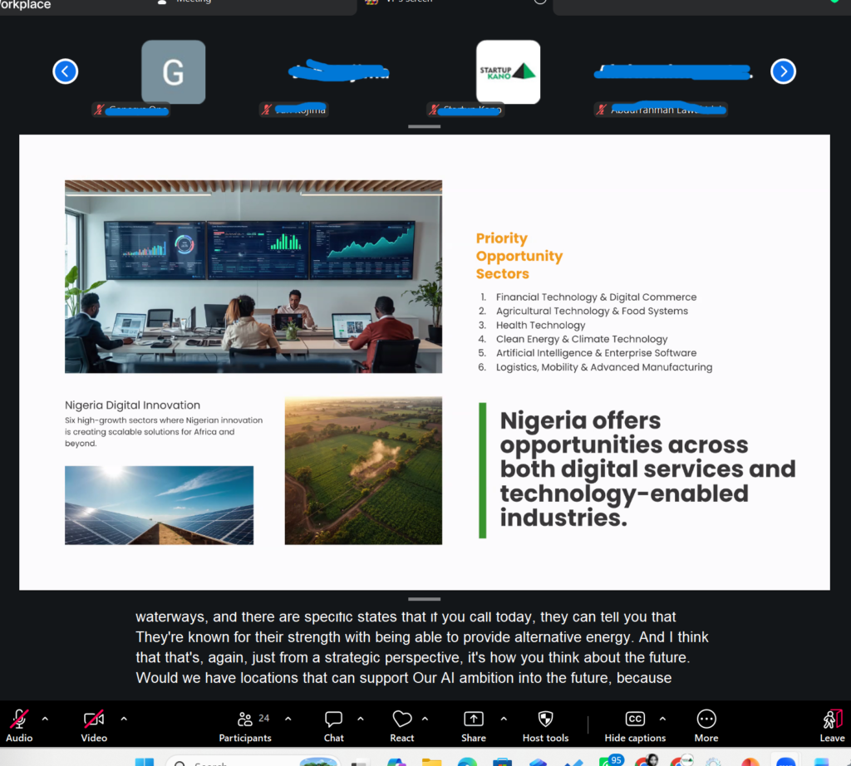Viewport: 851px width, 766px height.
Task: Click 'Financial Technology & Digital Commerce' list item
Action: tap(596, 297)
